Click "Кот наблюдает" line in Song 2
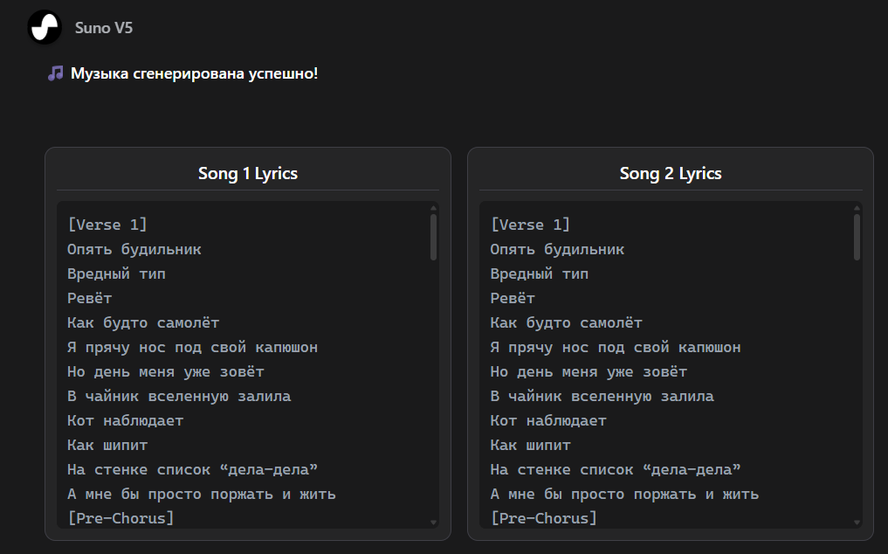The width and height of the screenshot is (888, 554). point(548,420)
